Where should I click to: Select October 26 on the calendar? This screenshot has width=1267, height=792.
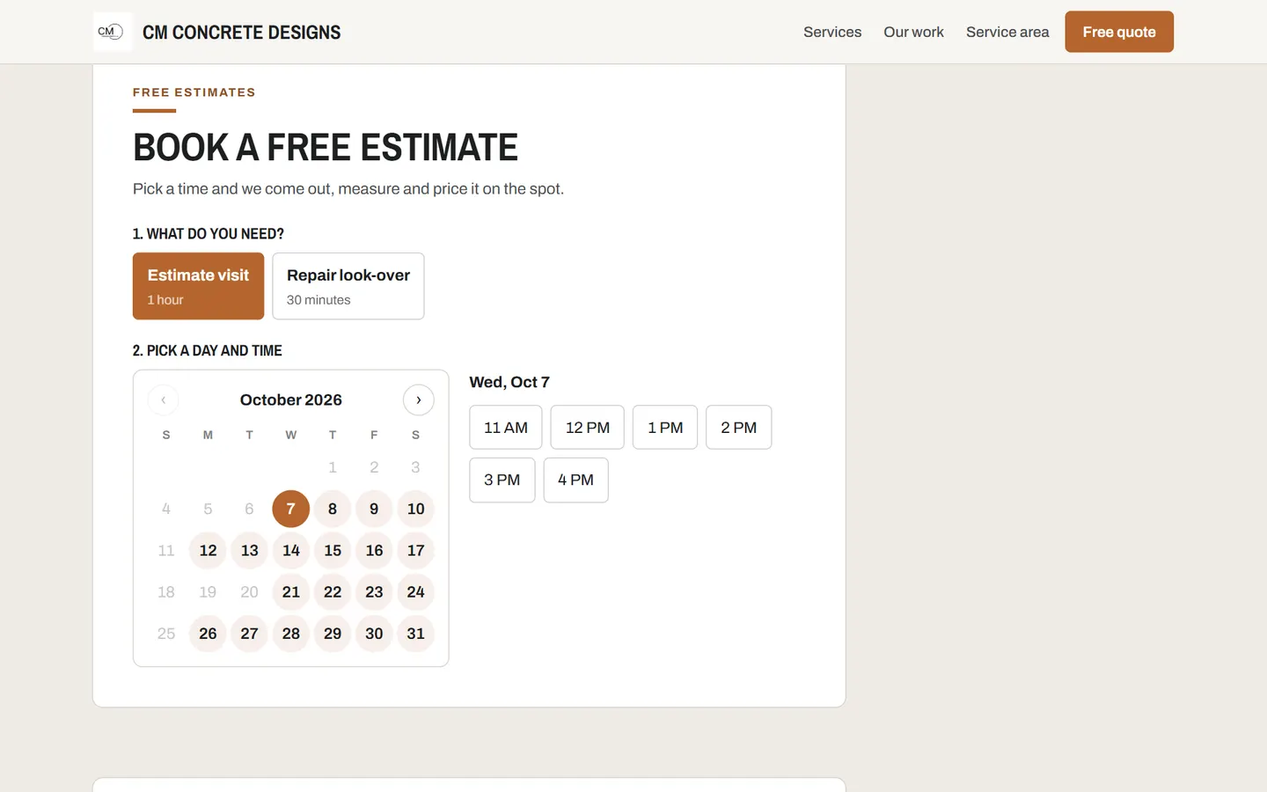click(x=208, y=634)
